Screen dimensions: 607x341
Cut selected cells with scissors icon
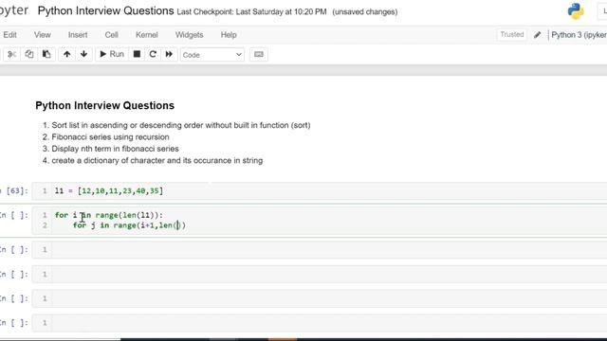[x=11, y=55]
